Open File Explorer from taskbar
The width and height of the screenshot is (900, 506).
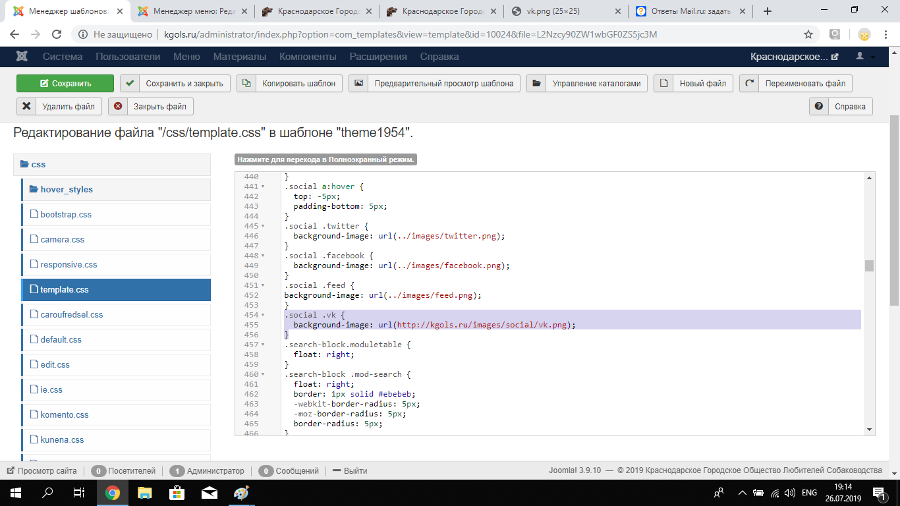point(145,492)
